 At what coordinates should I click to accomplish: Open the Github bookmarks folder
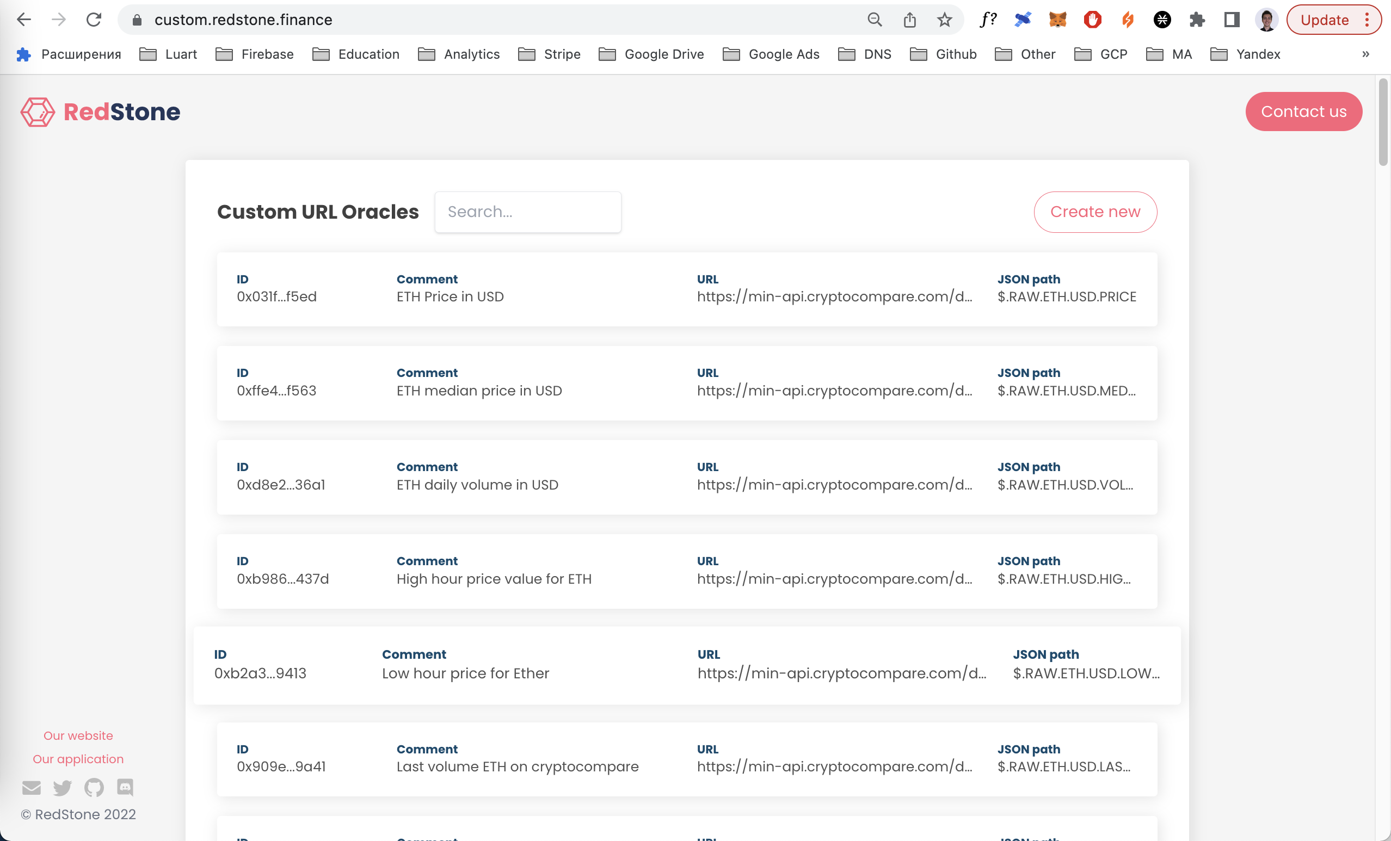(x=943, y=54)
